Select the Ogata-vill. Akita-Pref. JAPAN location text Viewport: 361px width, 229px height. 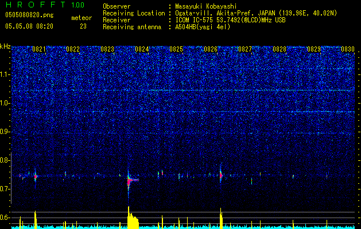(257, 13)
